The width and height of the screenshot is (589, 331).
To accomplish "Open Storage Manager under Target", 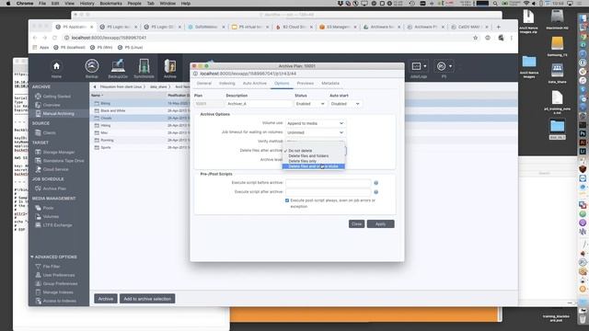I will 59,152.
